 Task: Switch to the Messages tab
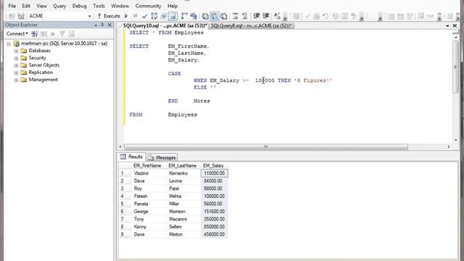[162, 157]
